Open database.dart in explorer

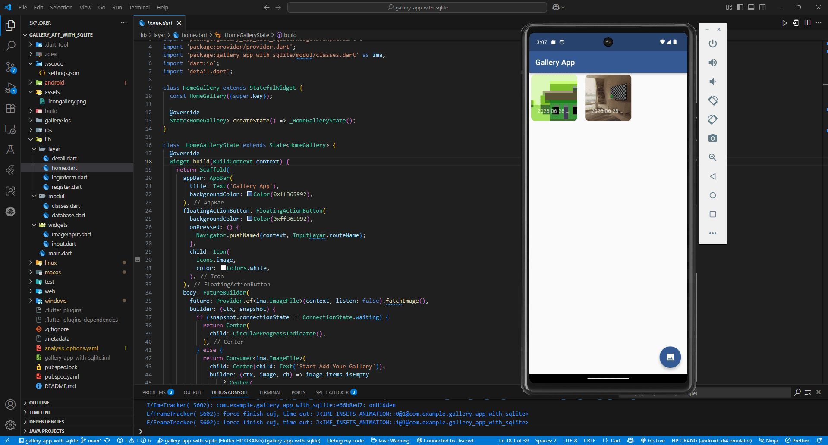pyautogui.click(x=68, y=215)
